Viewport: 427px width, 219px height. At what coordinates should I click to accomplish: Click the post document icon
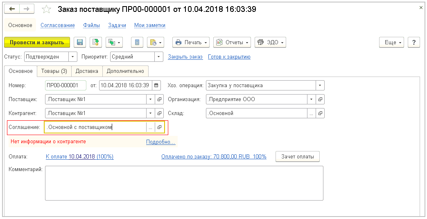(x=95, y=42)
